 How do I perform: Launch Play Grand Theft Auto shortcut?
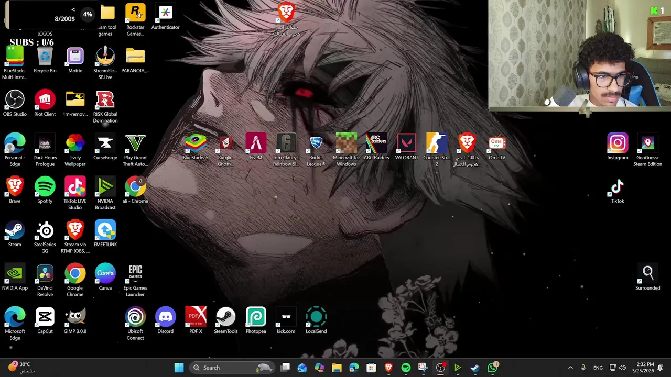click(x=135, y=150)
